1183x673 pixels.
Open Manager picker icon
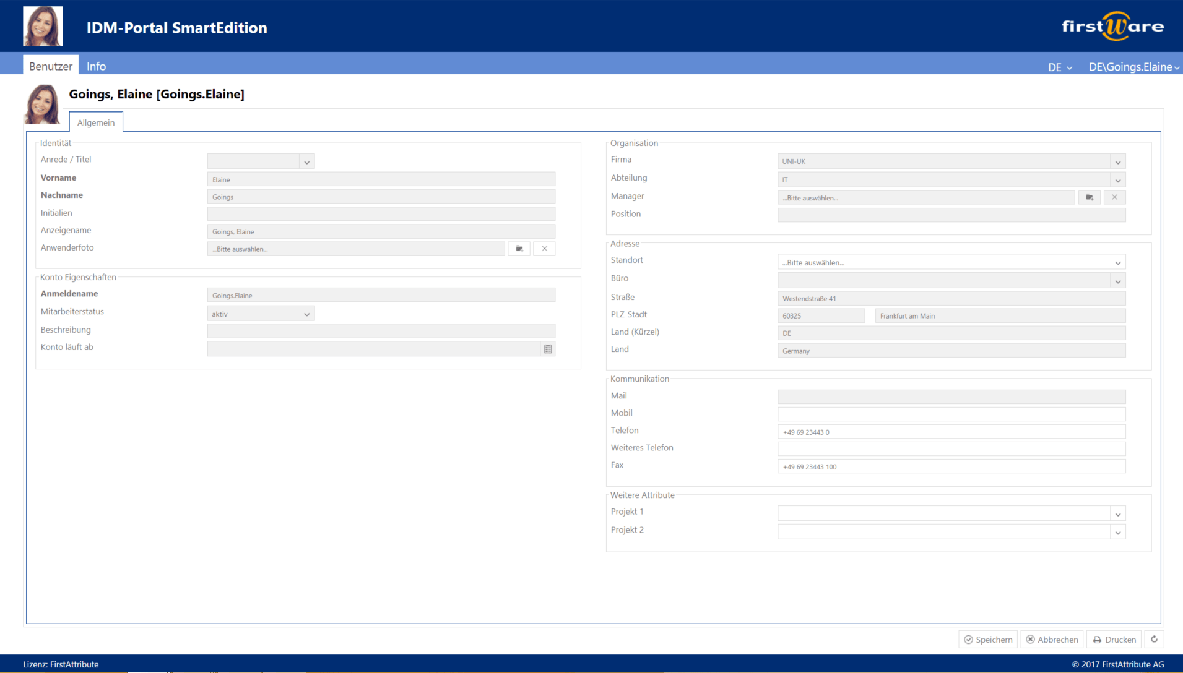click(x=1090, y=197)
